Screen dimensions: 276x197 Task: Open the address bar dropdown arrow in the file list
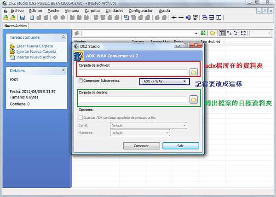tap(196, 33)
